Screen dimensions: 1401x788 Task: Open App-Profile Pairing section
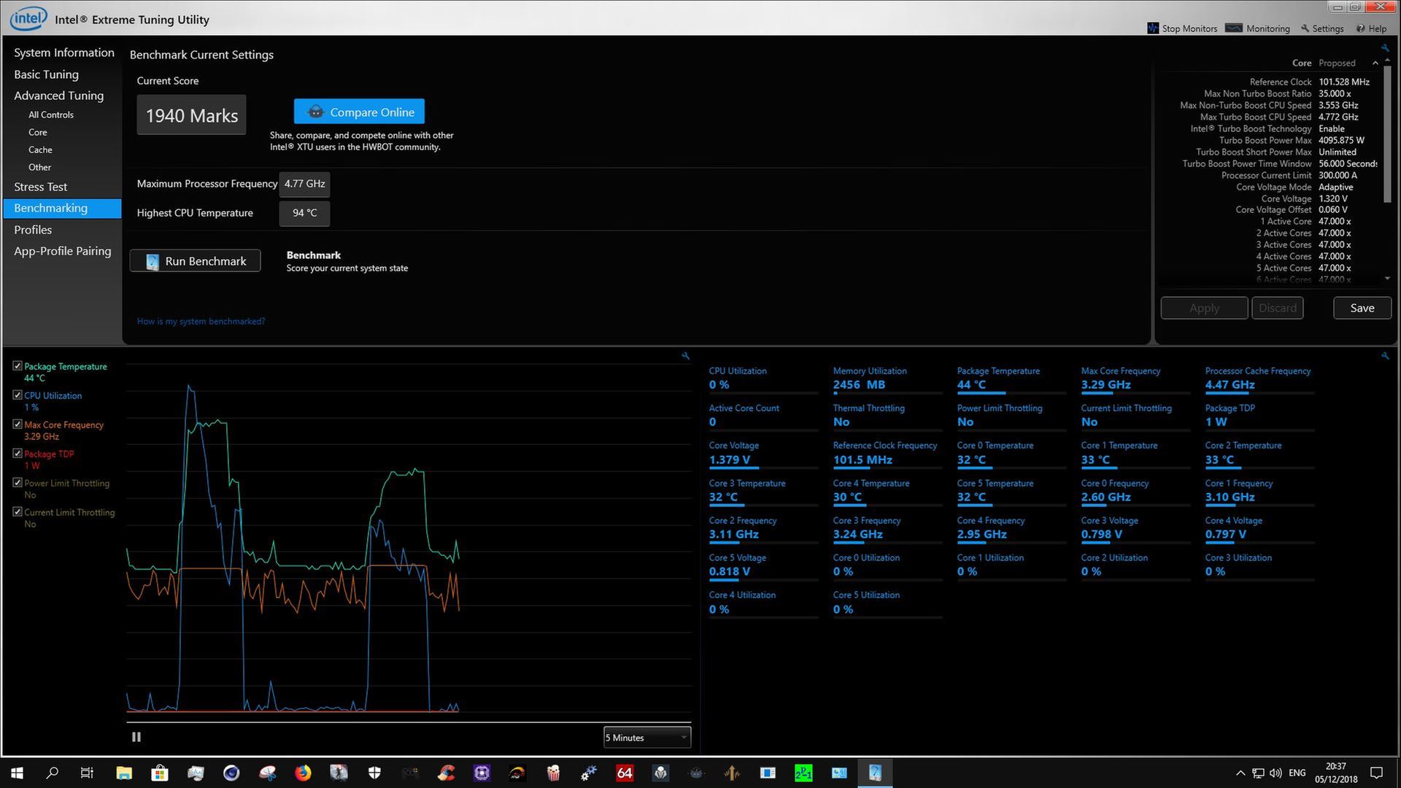pyautogui.click(x=63, y=251)
